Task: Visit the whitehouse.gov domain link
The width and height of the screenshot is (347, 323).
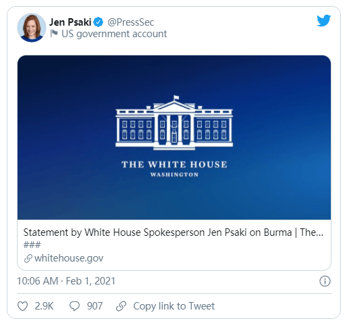Action: point(69,258)
